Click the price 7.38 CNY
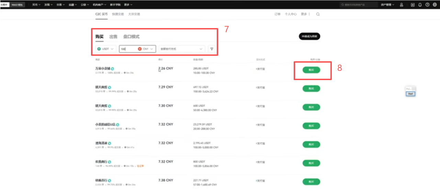Image resolution: width=440 pixels, height=191 pixels. coord(166,180)
